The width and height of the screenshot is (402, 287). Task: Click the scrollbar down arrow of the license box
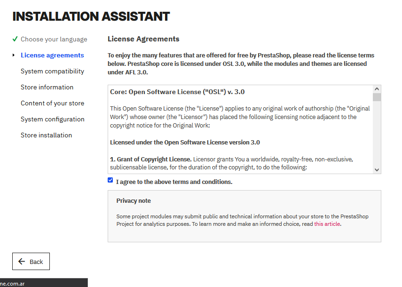377,169
